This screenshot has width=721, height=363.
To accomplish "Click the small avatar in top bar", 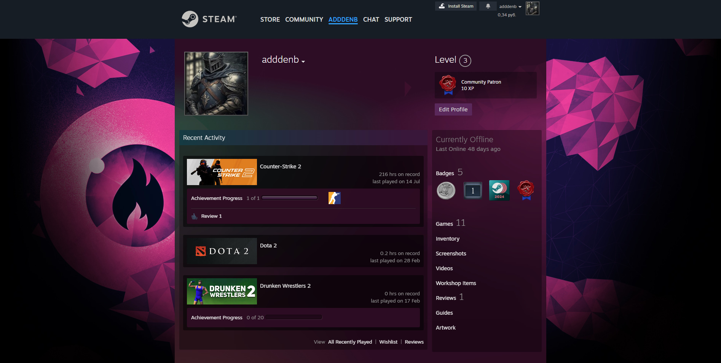I will click(532, 8).
